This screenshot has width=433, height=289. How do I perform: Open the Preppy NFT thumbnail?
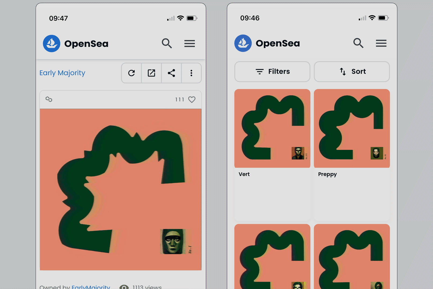pos(352,128)
